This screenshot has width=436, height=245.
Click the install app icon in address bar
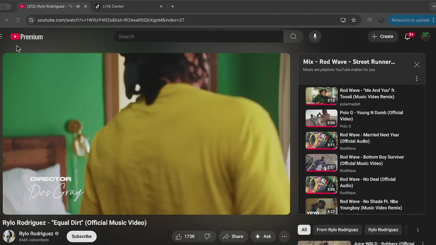343,20
